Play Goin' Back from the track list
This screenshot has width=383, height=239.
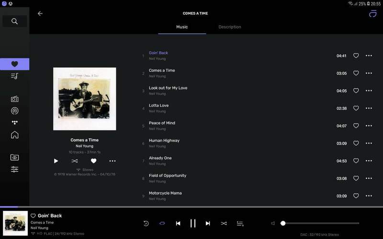pyautogui.click(x=158, y=53)
